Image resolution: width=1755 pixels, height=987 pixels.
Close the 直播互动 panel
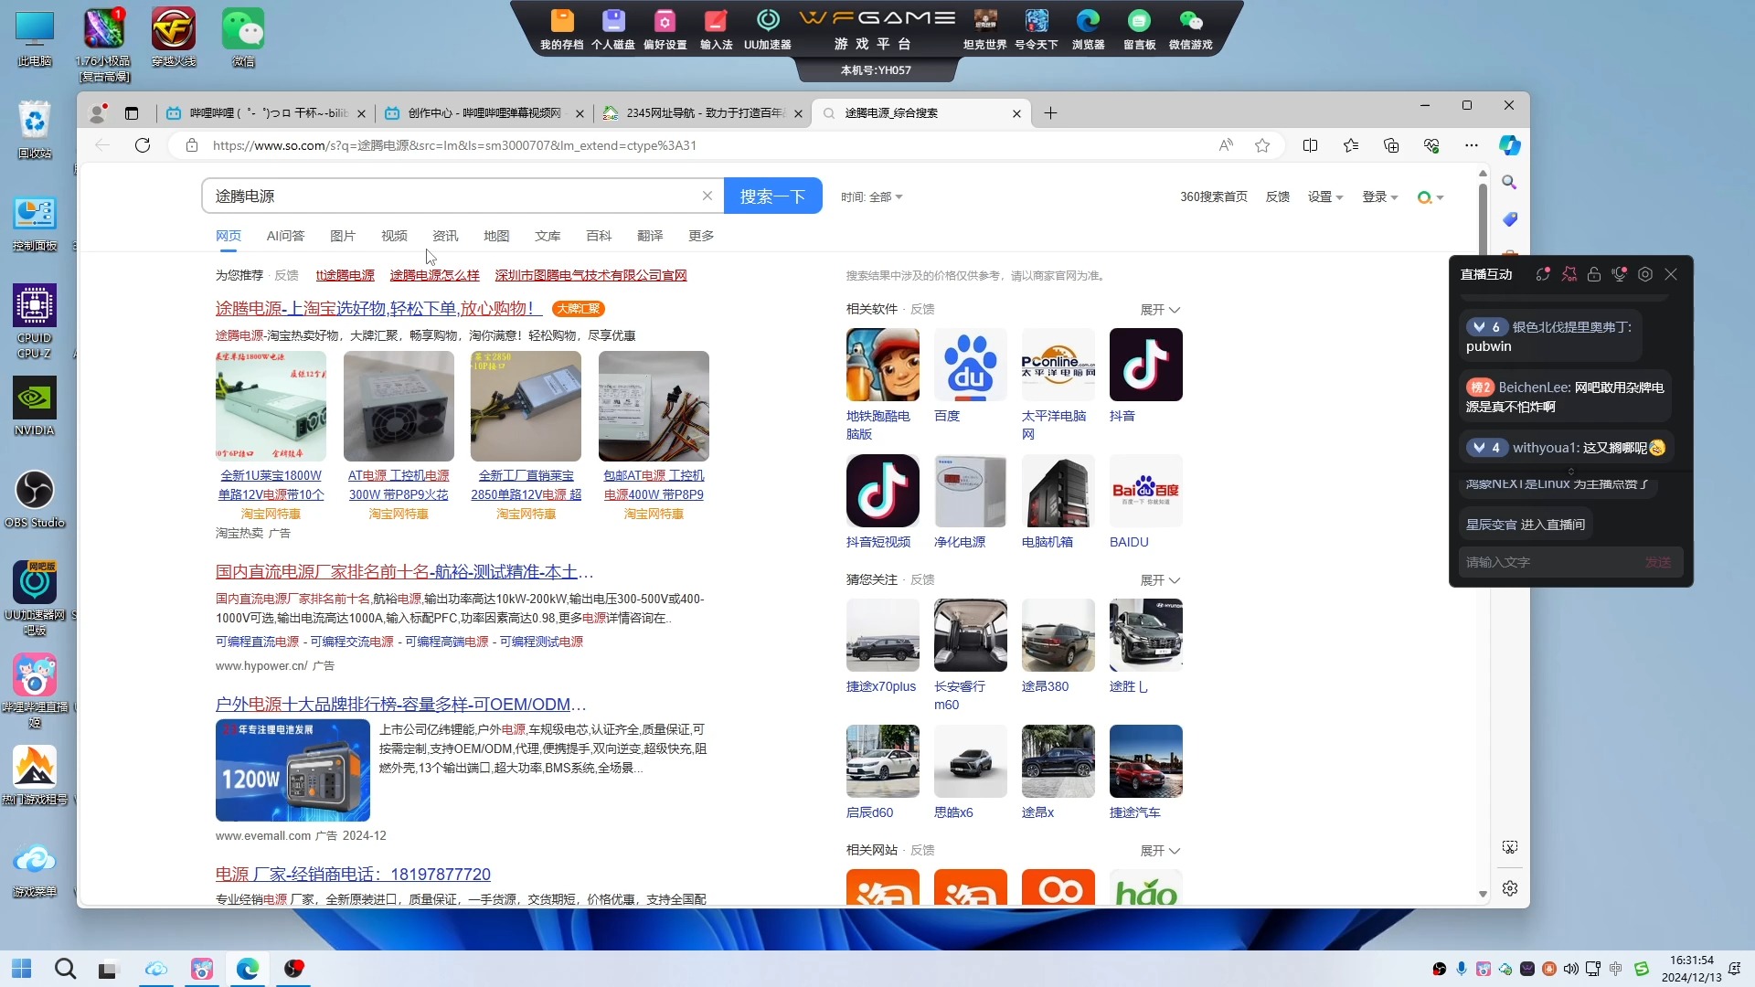[x=1671, y=274]
